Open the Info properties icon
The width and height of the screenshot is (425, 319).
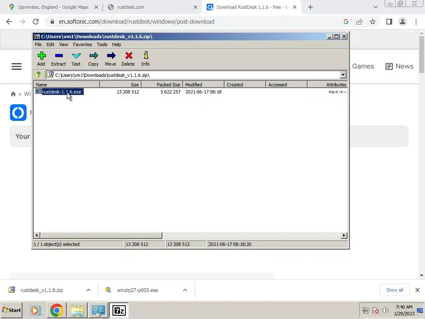pos(146,59)
